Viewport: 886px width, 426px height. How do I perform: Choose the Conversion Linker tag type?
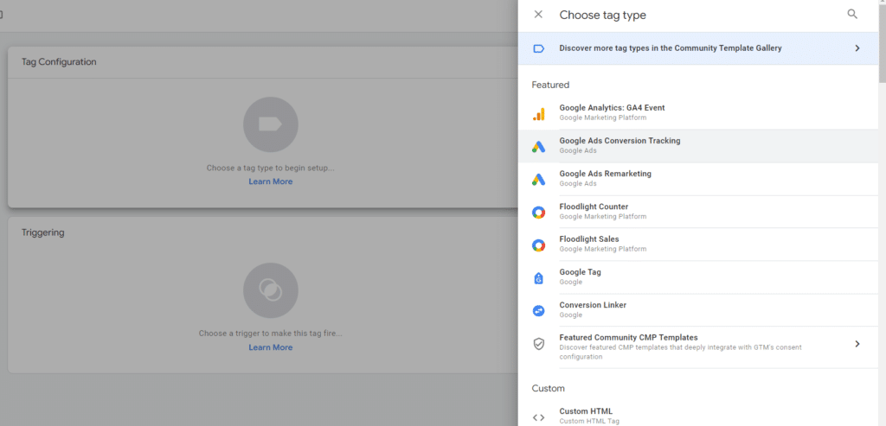698,309
